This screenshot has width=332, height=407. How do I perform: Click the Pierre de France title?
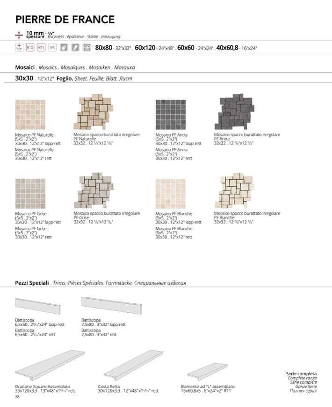coord(65,19)
